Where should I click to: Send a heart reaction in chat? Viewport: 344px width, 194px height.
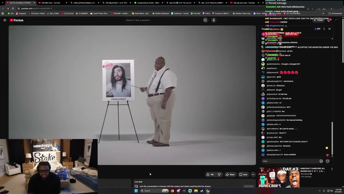coord(328,161)
